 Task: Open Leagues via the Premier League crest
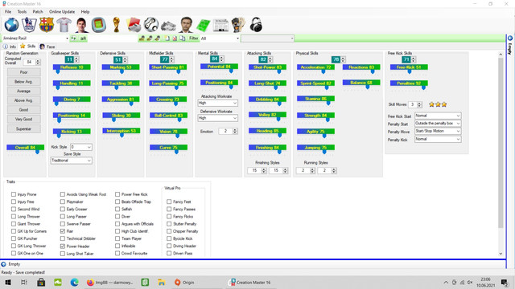click(29, 25)
